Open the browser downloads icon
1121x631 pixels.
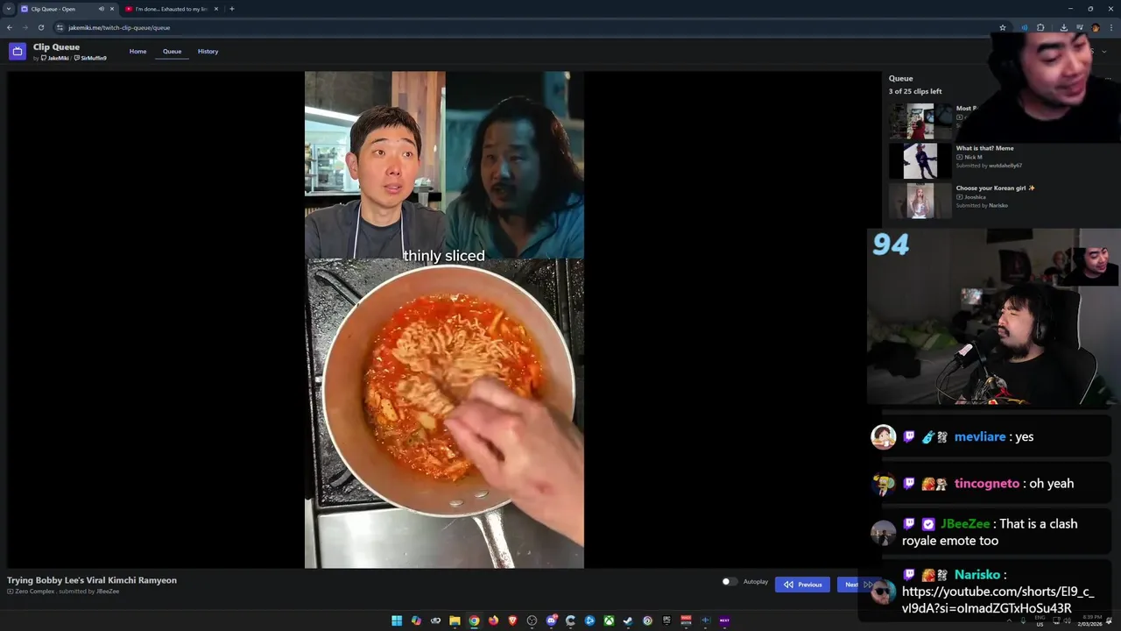(1063, 27)
